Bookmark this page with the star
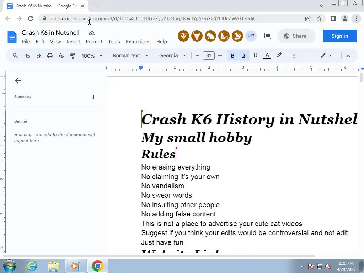The image size is (364, 273). (320, 18)
